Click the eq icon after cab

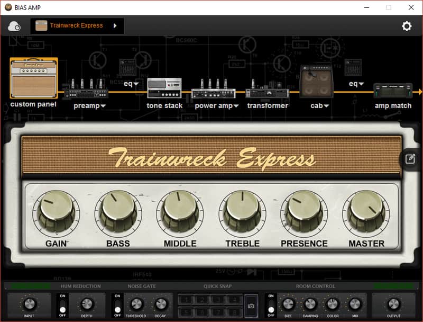click(x=353, y=68)
